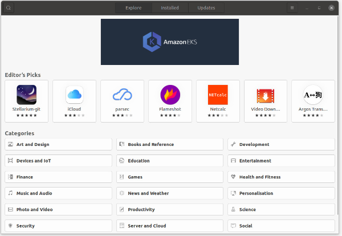The image size is (342, 236).
Task: Click the Photo and Video category icon
Action: pos(10,209)
